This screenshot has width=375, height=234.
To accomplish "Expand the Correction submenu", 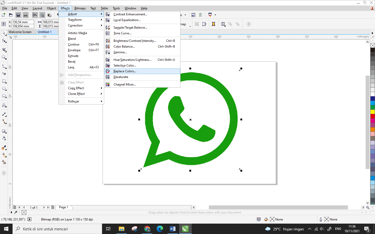I will click(81, 25).
